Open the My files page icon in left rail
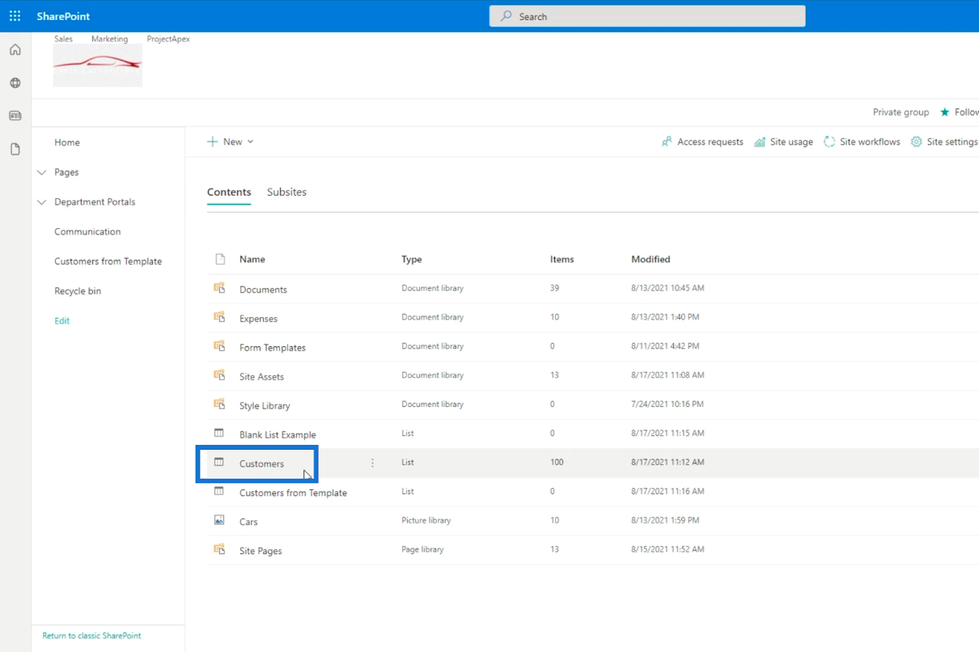979x652 pixels. (x=15, y=149)
